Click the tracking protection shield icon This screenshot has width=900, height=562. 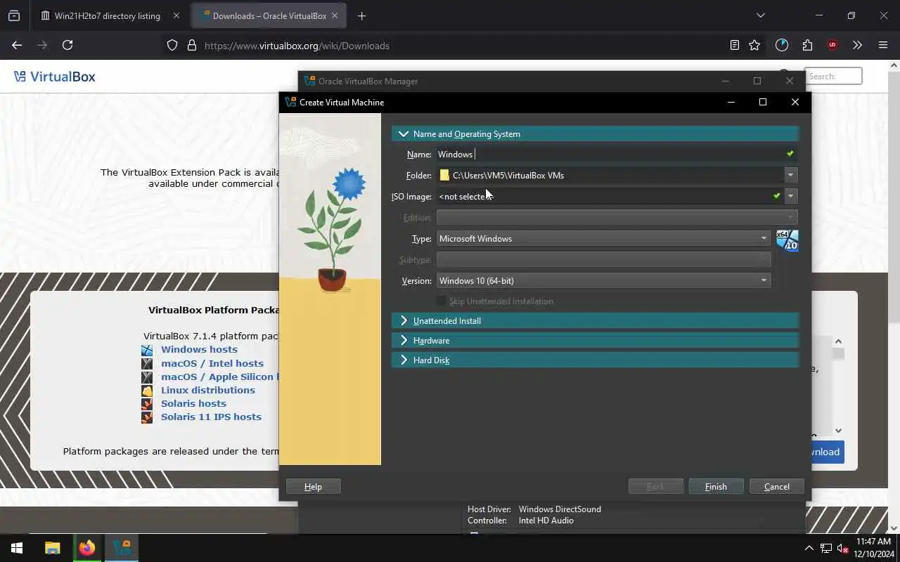[x=172, y=46]
